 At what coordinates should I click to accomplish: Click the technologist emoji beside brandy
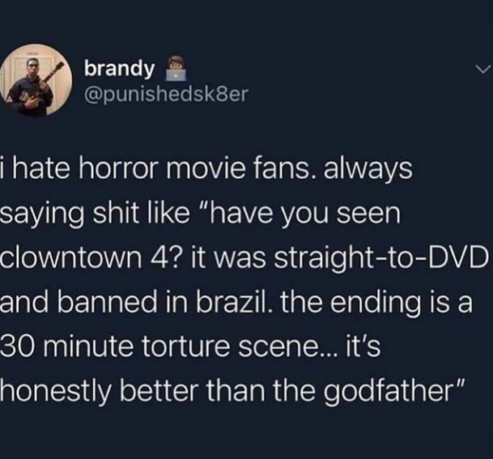coord(176,69)
